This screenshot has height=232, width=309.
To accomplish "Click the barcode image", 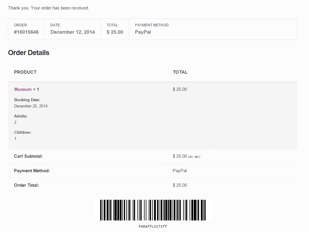I will tap(153, 210).
